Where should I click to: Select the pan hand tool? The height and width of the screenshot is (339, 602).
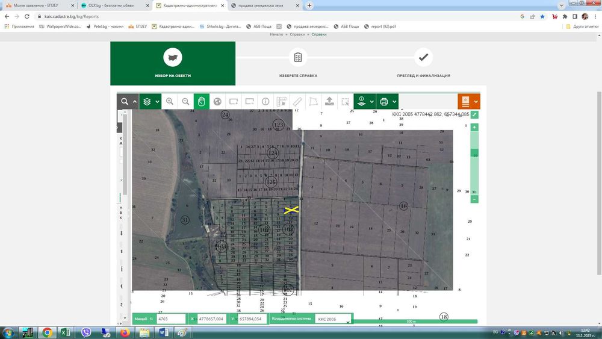[x=202, y=102]
